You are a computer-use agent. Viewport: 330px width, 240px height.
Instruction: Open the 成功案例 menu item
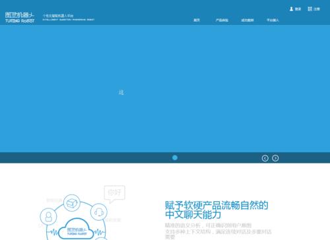(247, 20)
